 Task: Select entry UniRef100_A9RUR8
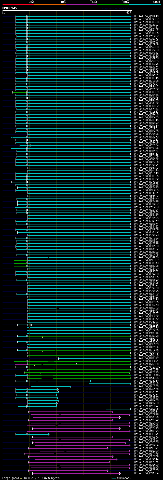pyautogui.click(x=146, y=336)
